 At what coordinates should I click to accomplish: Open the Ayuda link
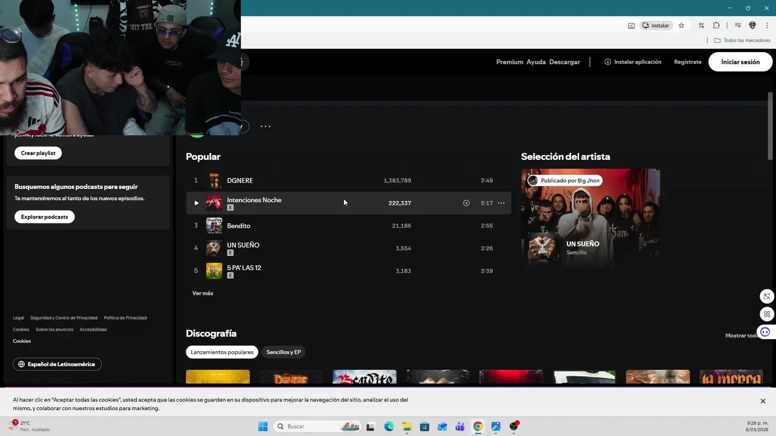(536, 62)
